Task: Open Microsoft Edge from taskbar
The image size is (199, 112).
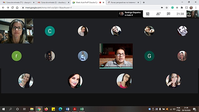Action: point(60,109)
